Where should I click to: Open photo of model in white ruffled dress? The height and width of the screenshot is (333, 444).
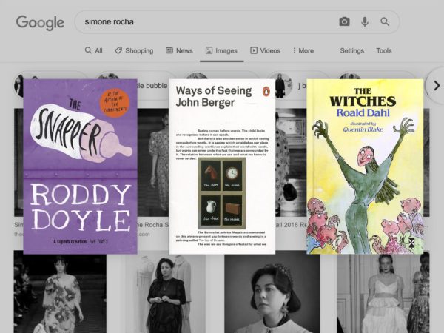[383, 293]
